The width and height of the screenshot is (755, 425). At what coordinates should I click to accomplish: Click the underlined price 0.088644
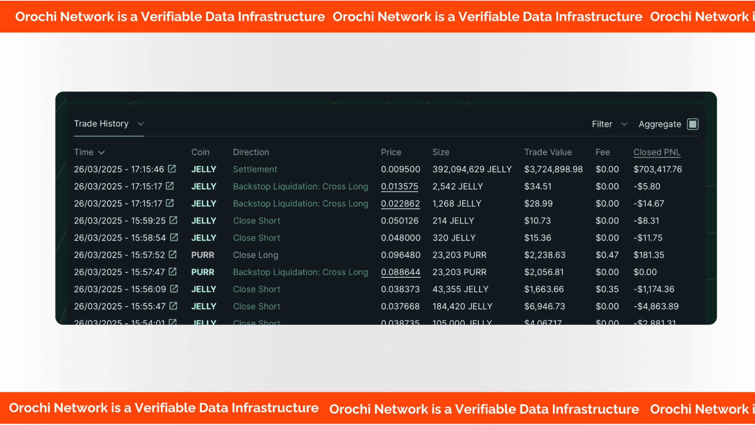(x=401, y=272)
